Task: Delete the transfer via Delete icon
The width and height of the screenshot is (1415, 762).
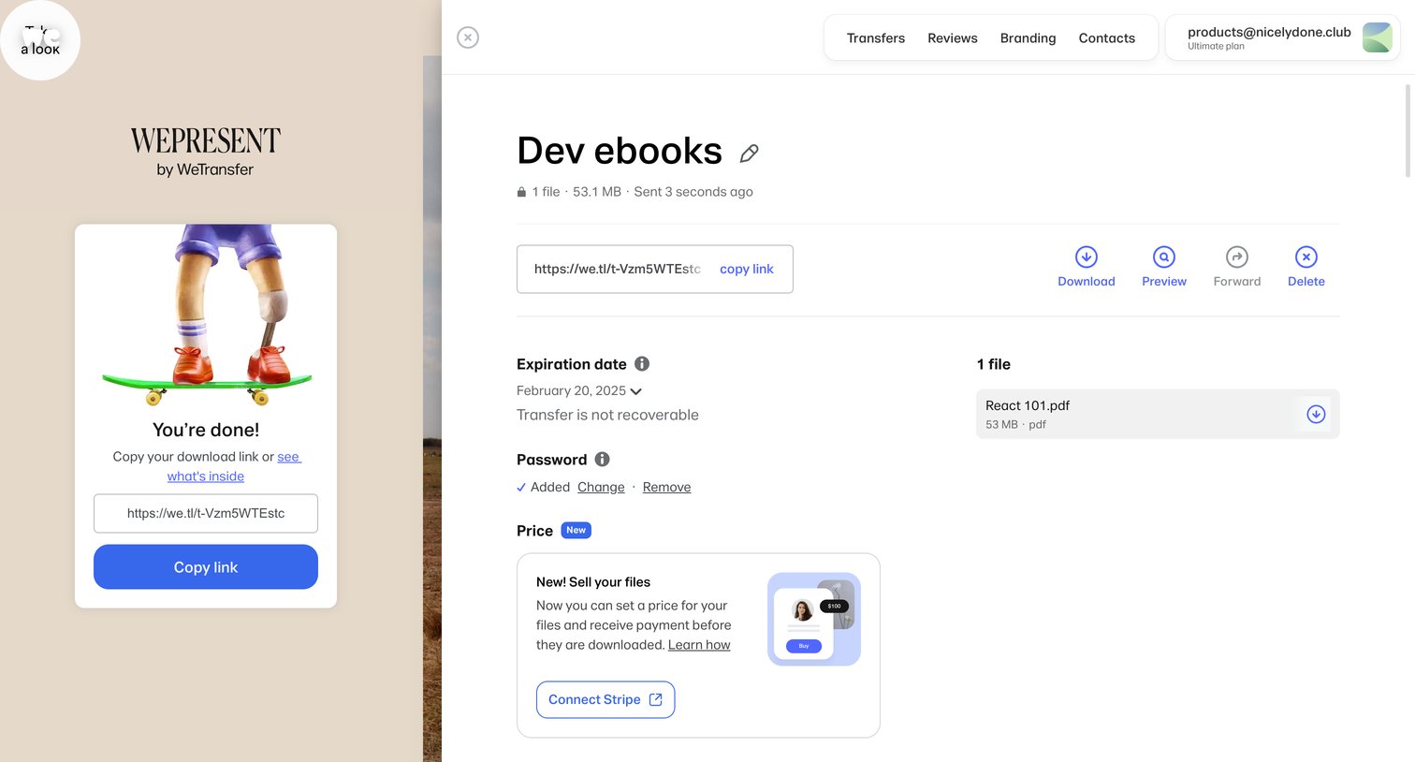Action: coord(1306,256)
